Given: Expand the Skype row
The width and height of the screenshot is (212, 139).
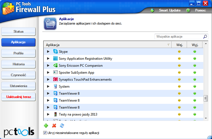Looking at the screenshot, I should tap(48, 52).
